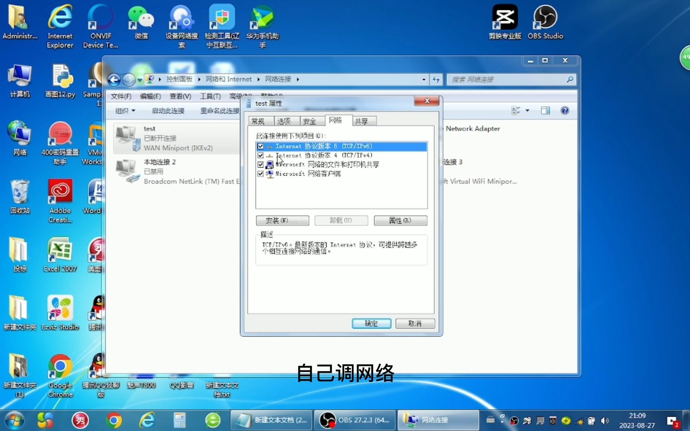Open 华为手机助手 from the desktop
The height and width of the screenshot is (431, 690).
(x=262, y=18)
